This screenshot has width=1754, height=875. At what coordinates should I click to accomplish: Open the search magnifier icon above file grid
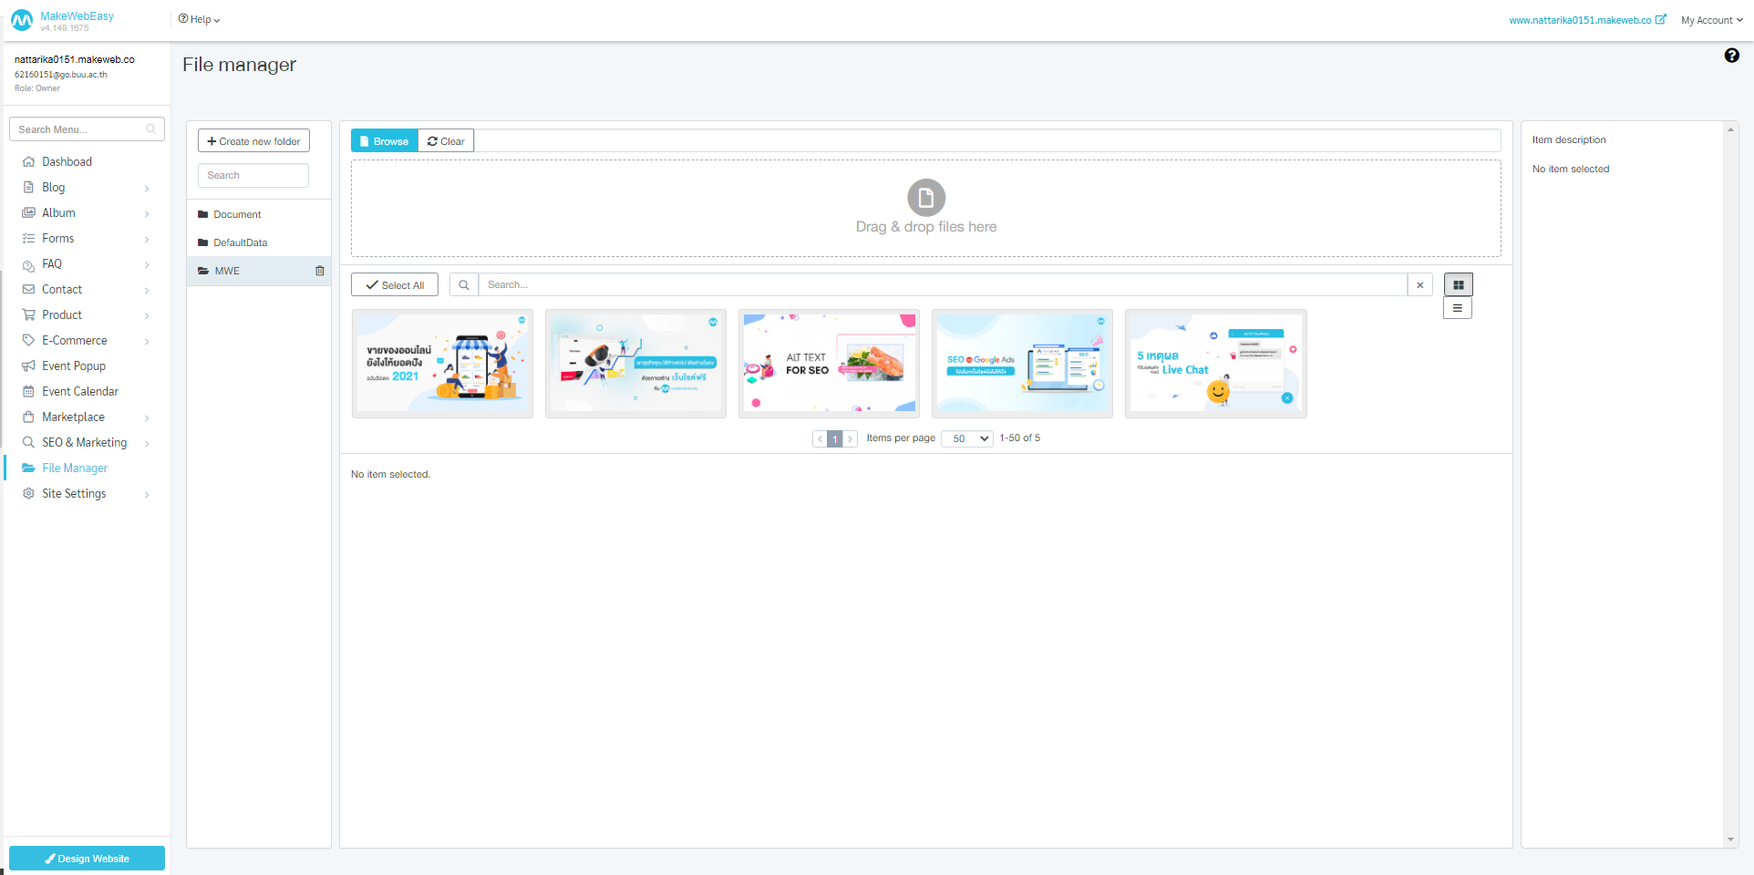tap(463, 284)
